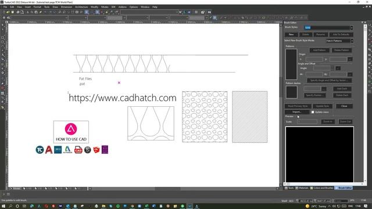Click Specify Angle and Offset by Vector button

[330, 81]
